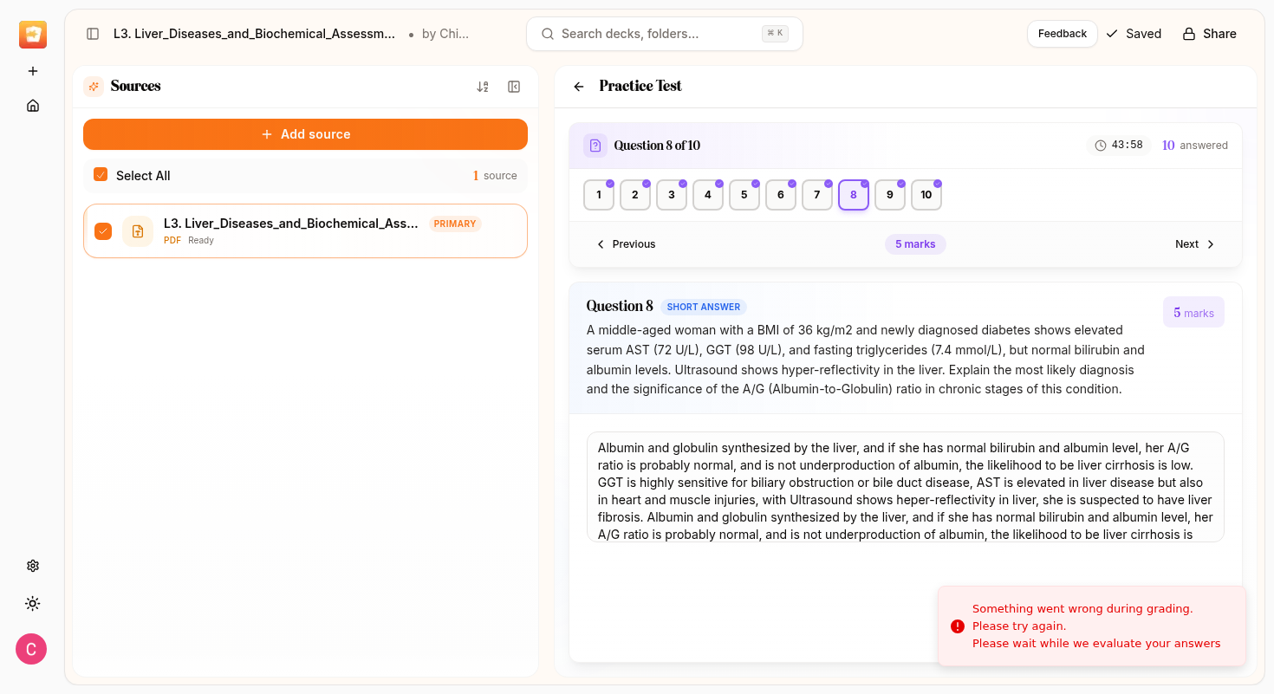Uncheck the L3 Liver Diseases PDF source checkbox
Viewport: 1274px width, 694px height.
(x=103, y=231)
